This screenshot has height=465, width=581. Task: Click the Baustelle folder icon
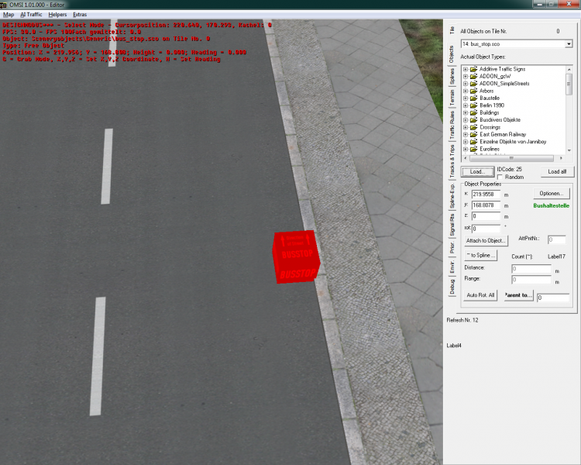tap(473, 98)
